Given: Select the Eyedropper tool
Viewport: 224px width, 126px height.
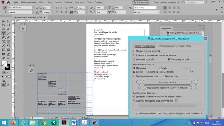Looking at the screenshot, I should tap(8, 54).
